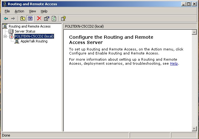Close the Routing and Remote Access window
This screenshot has width=199, height=139.
(x=194, y=4)
